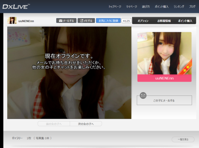The width and height of the screenshot is (199, 148).
Task: Open the トップページ menu item
Action: (115, 7)
